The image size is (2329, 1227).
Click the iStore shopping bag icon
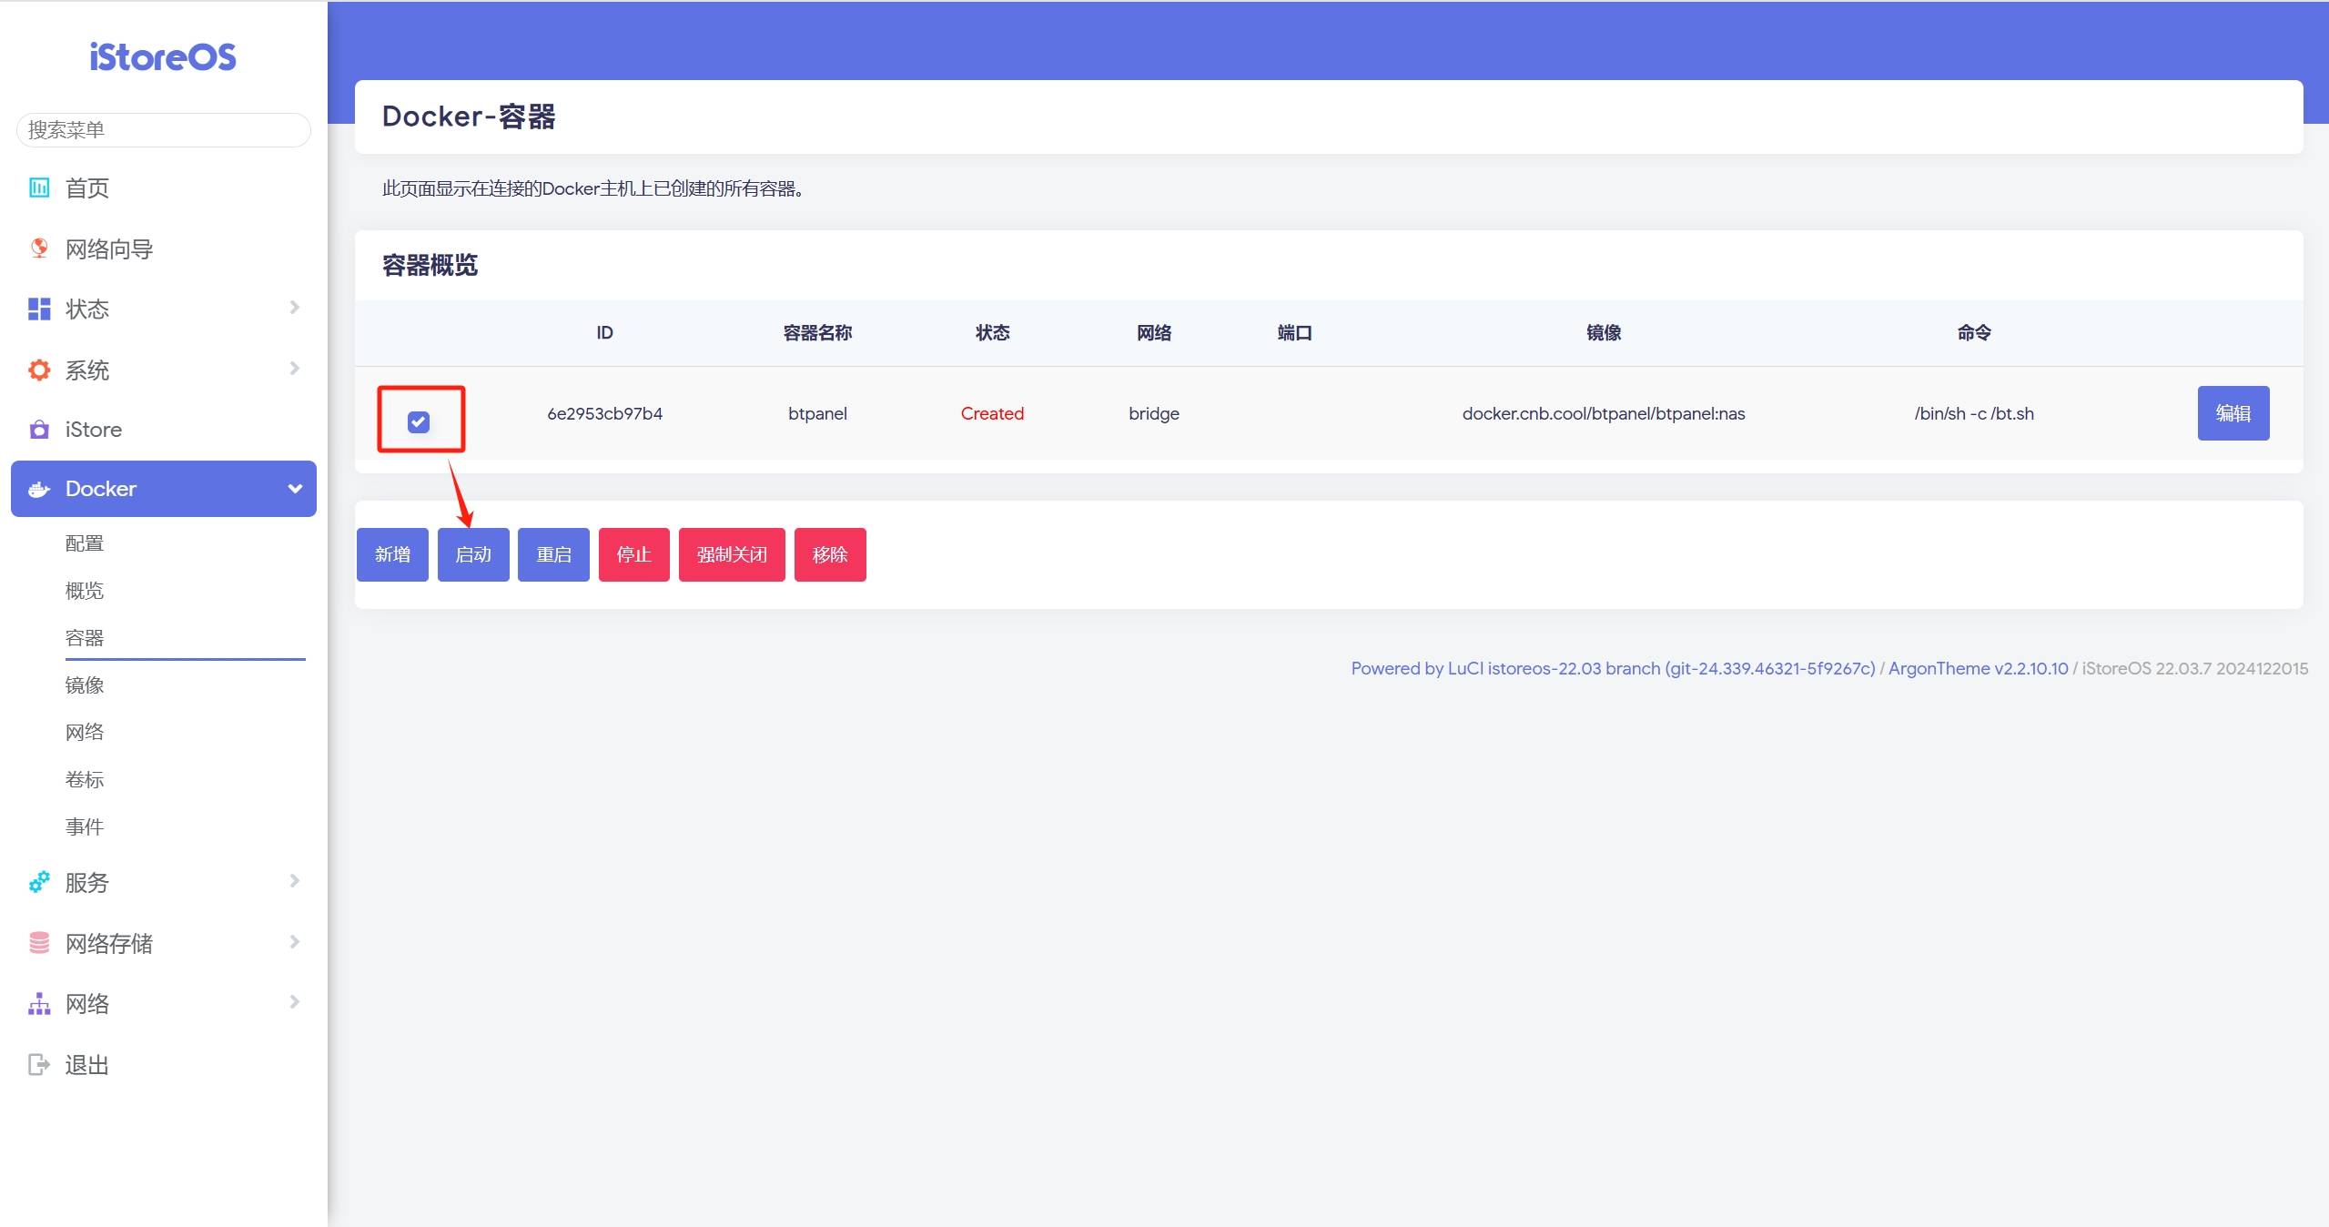click(x=39, y=430)
